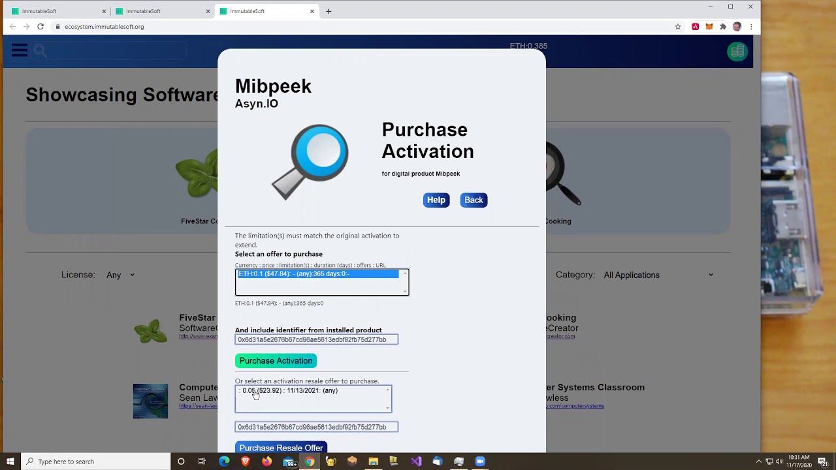Click the ETH:0.385 balance text
836x470 pixels.
coord(528,46)
